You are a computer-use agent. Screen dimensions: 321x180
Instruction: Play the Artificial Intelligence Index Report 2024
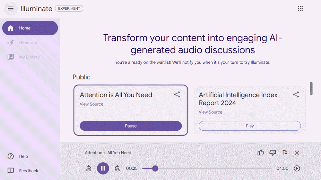coord(250,126)
